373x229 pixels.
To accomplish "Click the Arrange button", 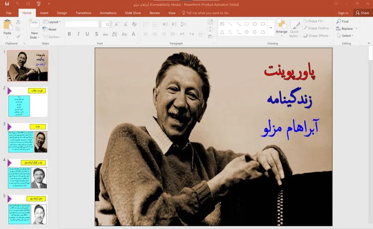I will click(281, 28).
